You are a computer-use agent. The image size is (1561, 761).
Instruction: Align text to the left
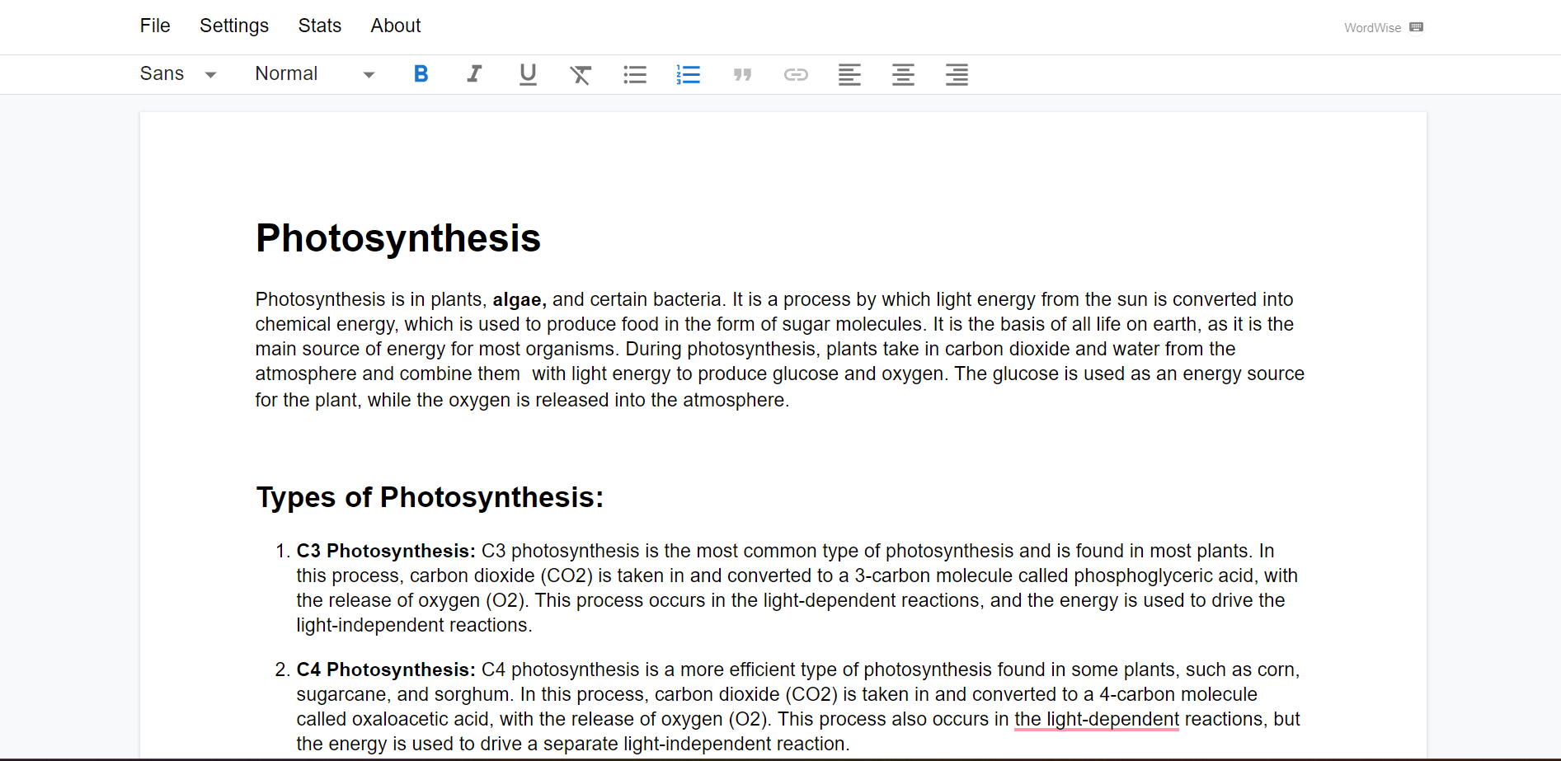849,75
